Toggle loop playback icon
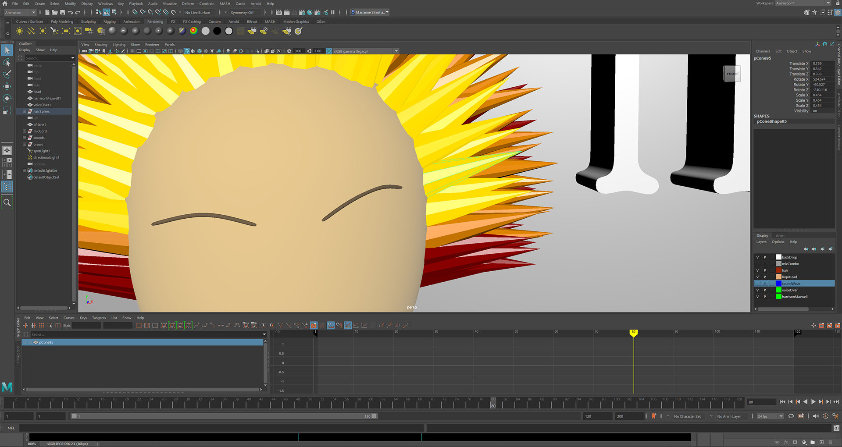Screen dimensions: 842x447 pos(791,416)
